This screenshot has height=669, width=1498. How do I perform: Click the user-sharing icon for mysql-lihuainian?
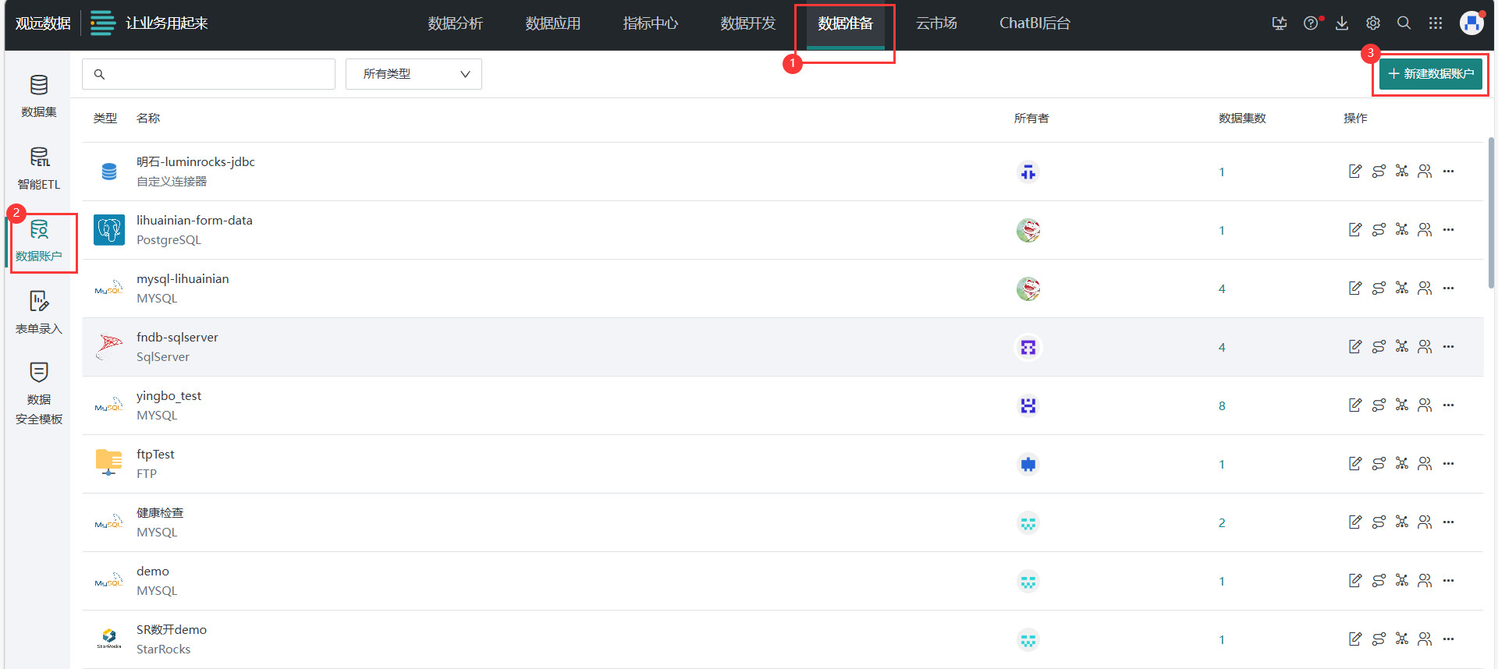pos(1425,288)
